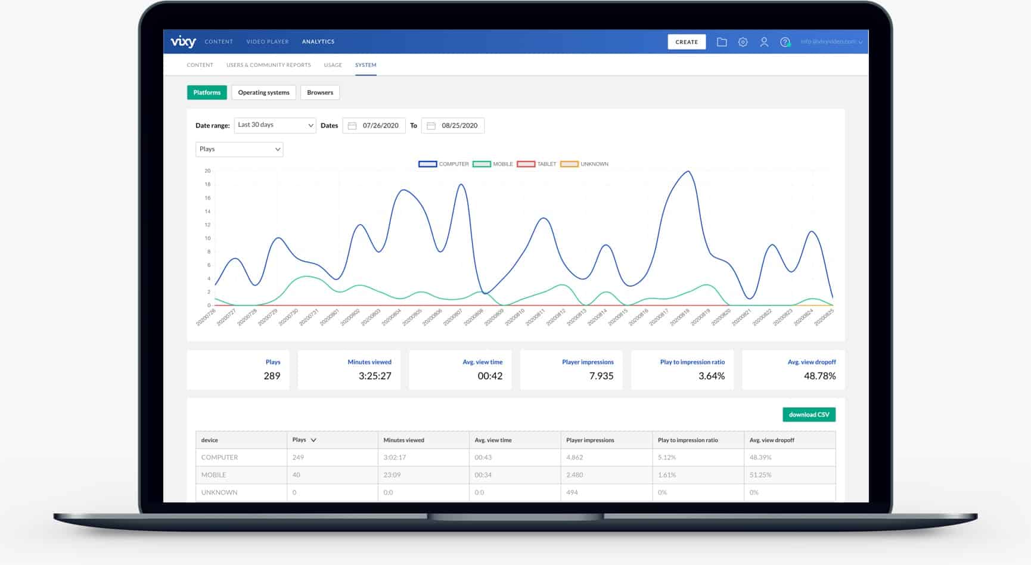Click the 5.12% ratio cell
1031x565 pixels.
698,457
